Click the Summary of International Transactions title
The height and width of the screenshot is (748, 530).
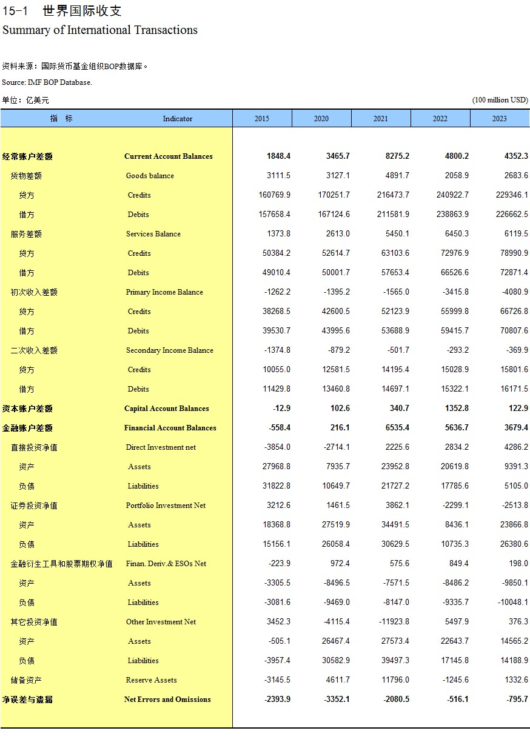click(x=100, y=30)
